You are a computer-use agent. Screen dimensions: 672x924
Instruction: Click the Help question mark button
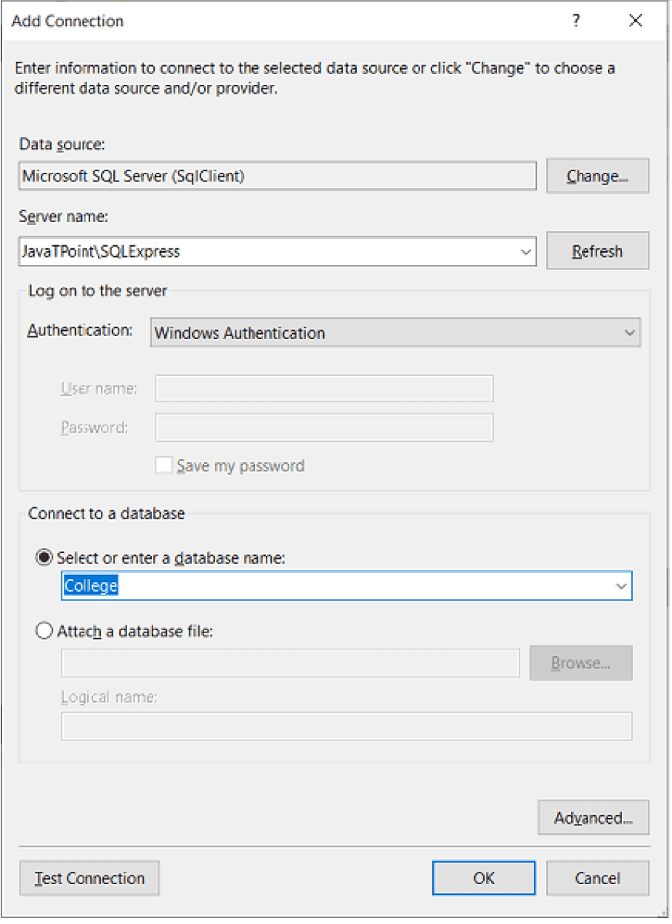[x=575, y=21]
